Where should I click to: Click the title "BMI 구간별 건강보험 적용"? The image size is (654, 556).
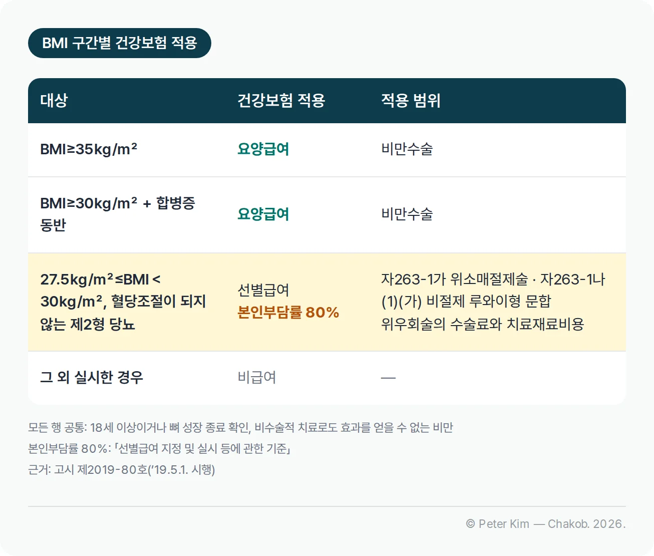(120, 43)
